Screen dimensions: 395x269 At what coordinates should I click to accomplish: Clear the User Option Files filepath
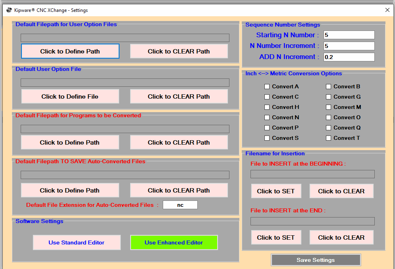(x=179, y=51)
